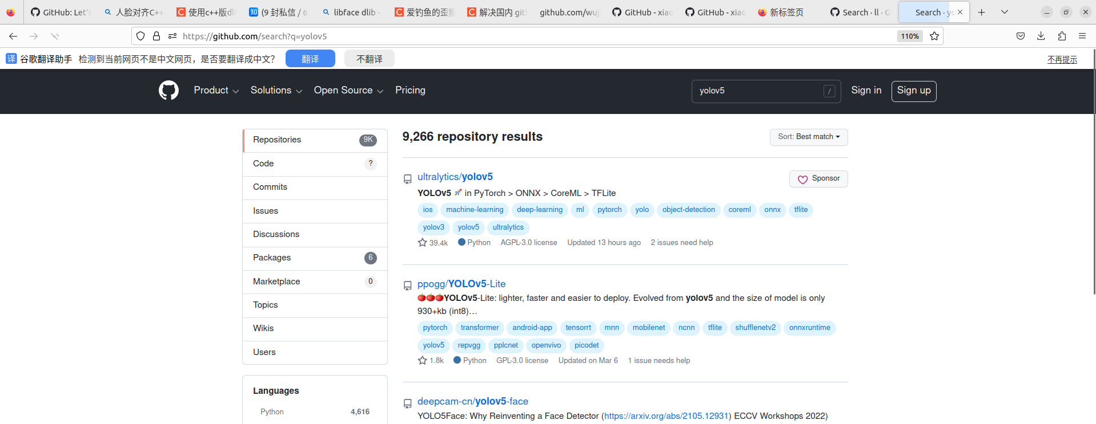Click the browser URL address bar
This screenshot has height=424, width=1096.
tap(537, 36)
